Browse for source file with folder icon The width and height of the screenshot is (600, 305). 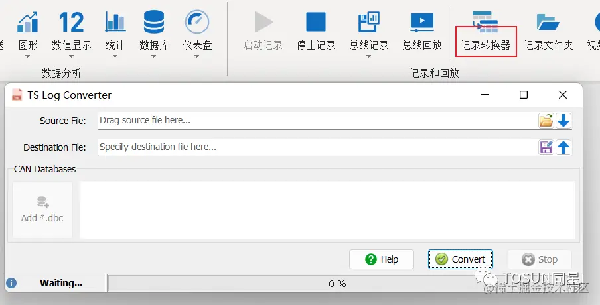[546, 121]
